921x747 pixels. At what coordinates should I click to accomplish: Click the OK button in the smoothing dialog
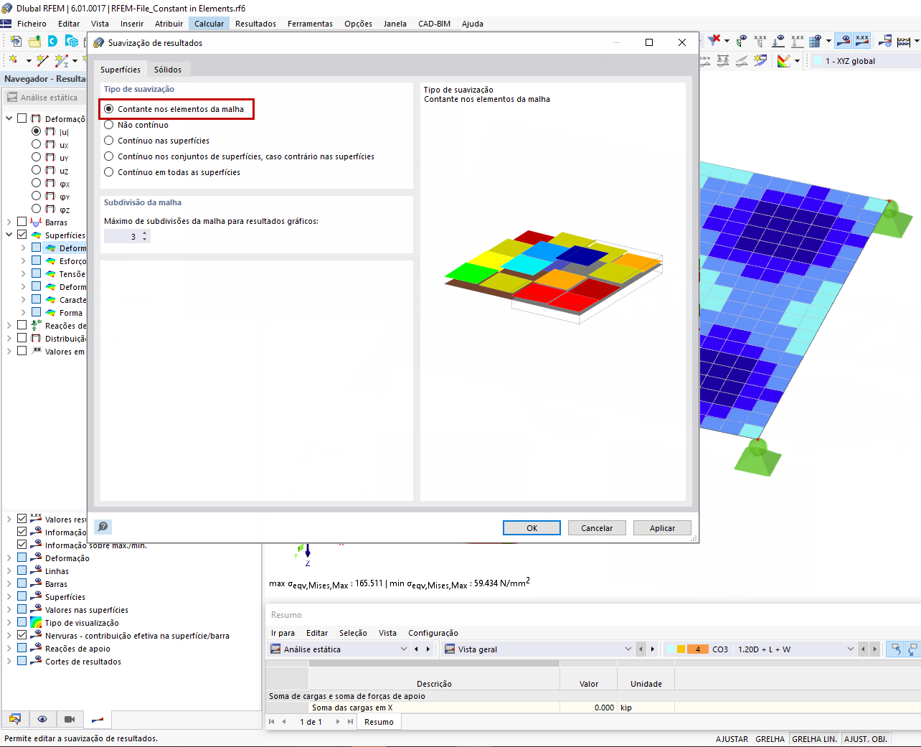click(531, 527)
